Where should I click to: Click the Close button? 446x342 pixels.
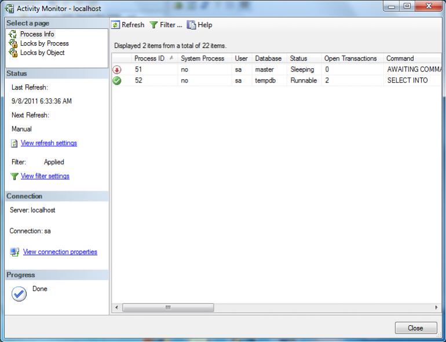pyautogui.click(x=416, y=328)
